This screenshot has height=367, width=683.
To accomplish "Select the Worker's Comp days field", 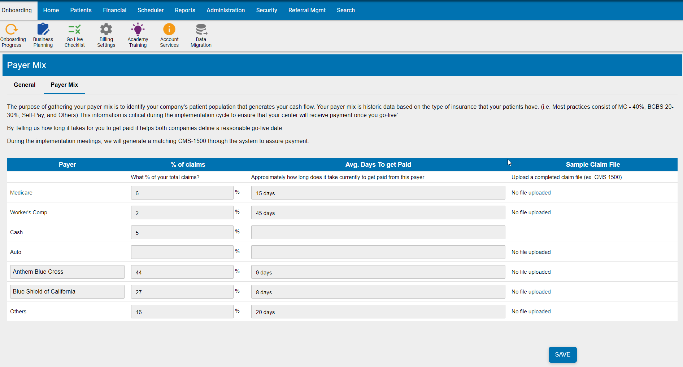I will click(378, 212).
